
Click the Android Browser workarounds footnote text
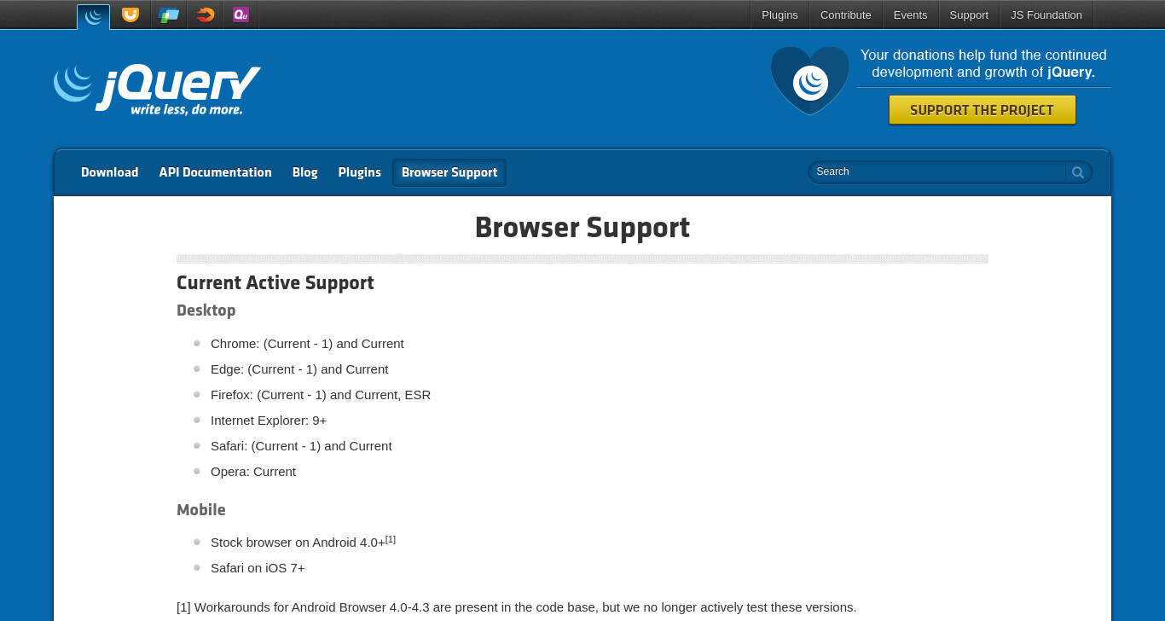pos(517,607)
